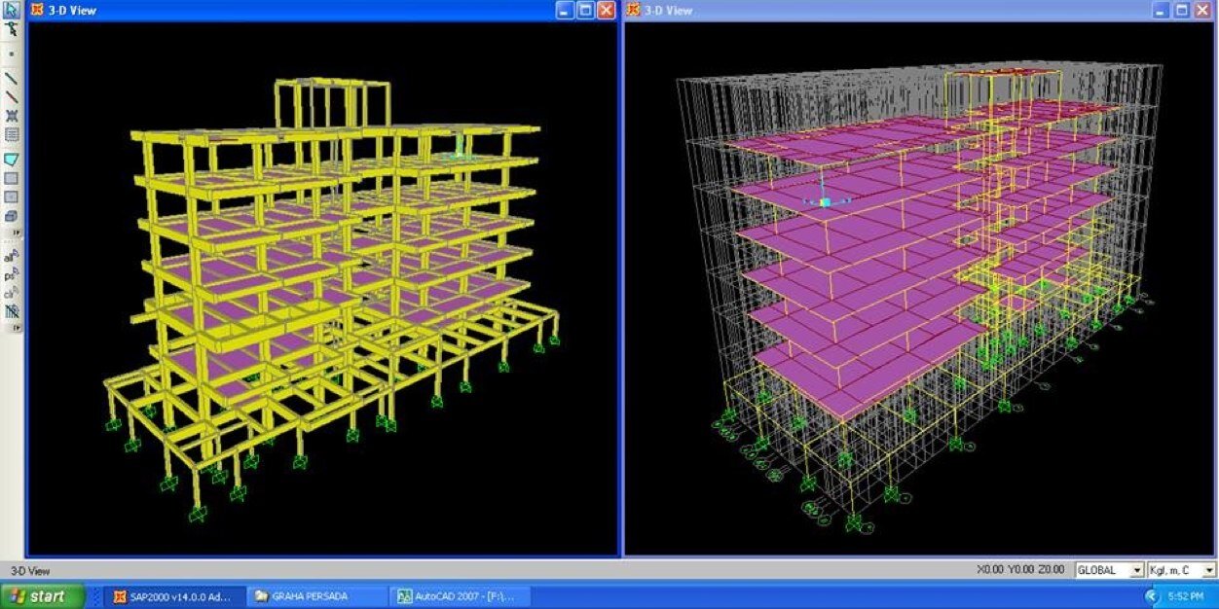Viewport: 1219px width, 609px height.
Task: Pick the draw rectangular area tool
Action: click(12, 178)
